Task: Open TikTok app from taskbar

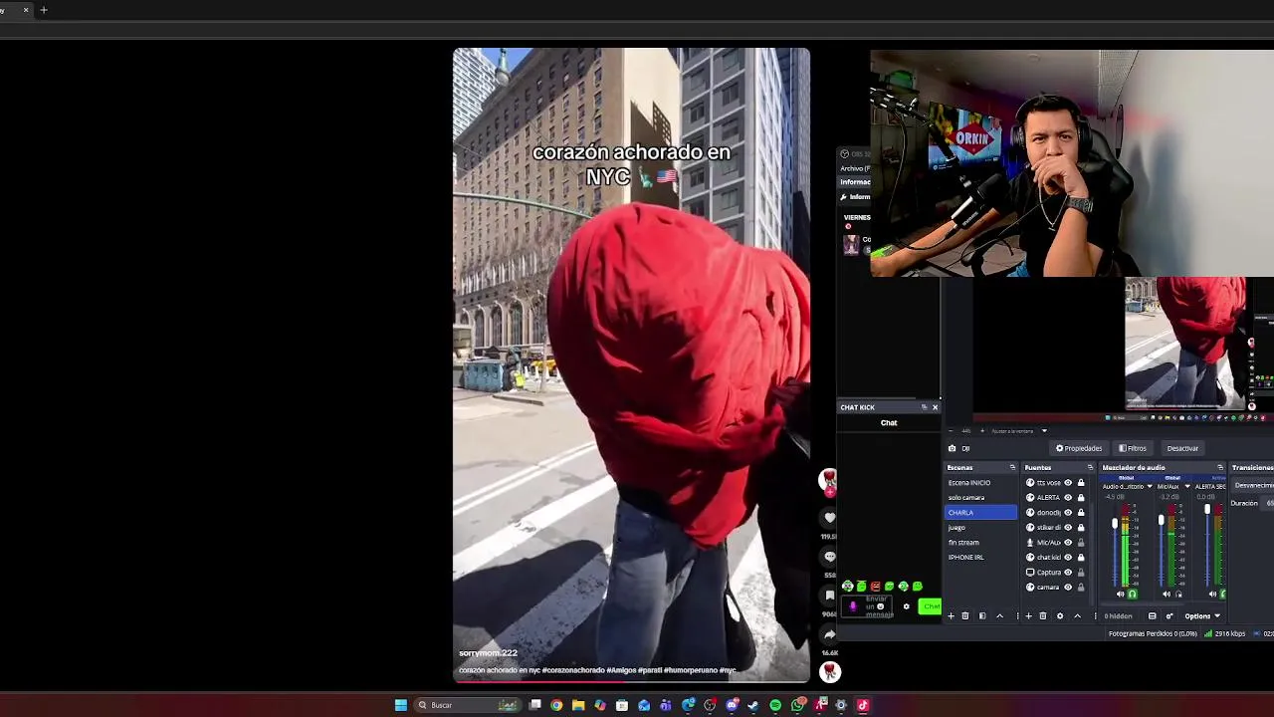Action: point(863,705)
